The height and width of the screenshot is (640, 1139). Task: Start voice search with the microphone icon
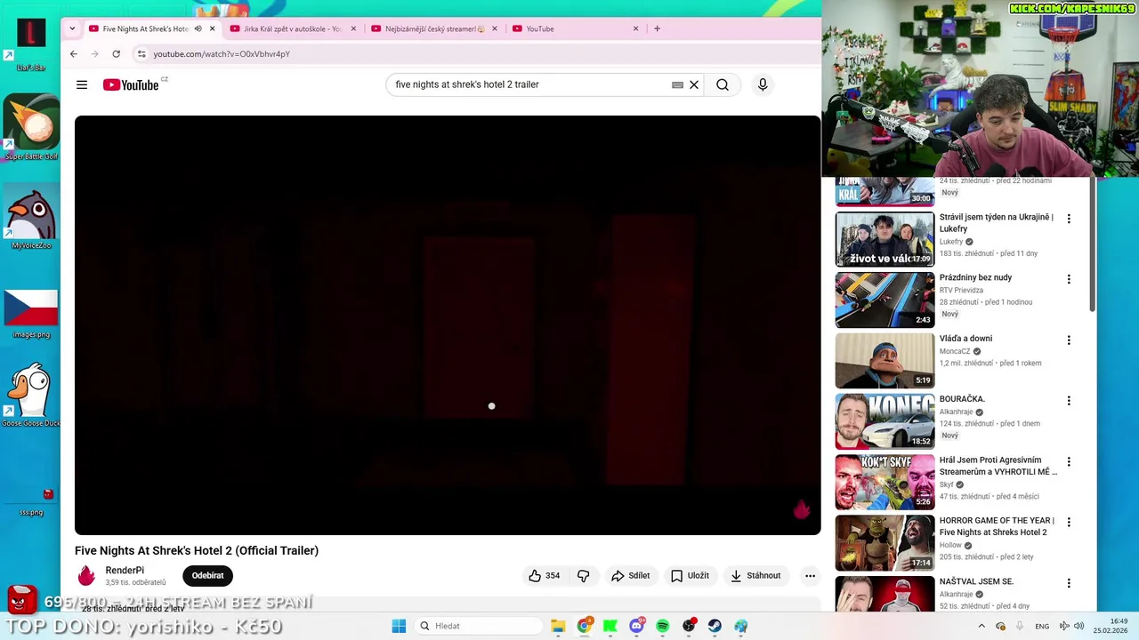coord(763,84)
